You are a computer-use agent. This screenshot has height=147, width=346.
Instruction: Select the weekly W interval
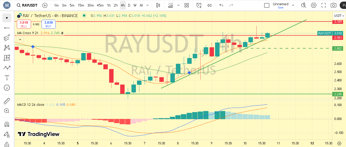click(135, 5)
